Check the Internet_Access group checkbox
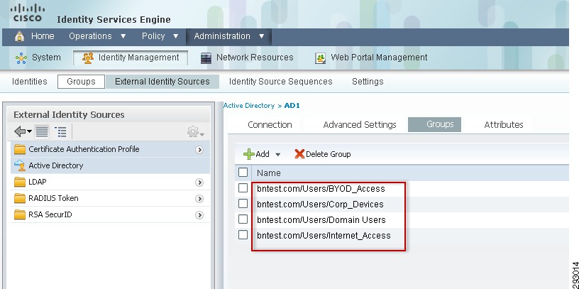Screen dimensions: 579x289 click(243, 234)
